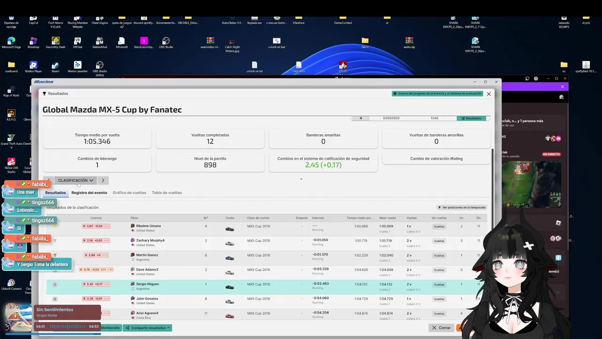The width and height of the screenshot is (602, 339).
Task: Click the help question mark in background window
Action: pos(536,79)
